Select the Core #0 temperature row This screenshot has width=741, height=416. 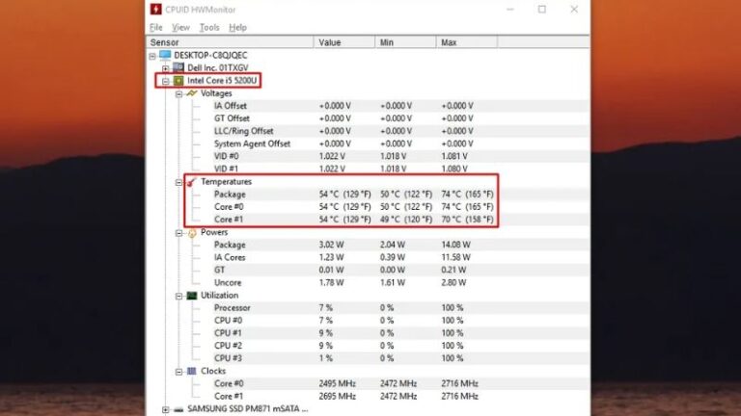click(369, 207)
